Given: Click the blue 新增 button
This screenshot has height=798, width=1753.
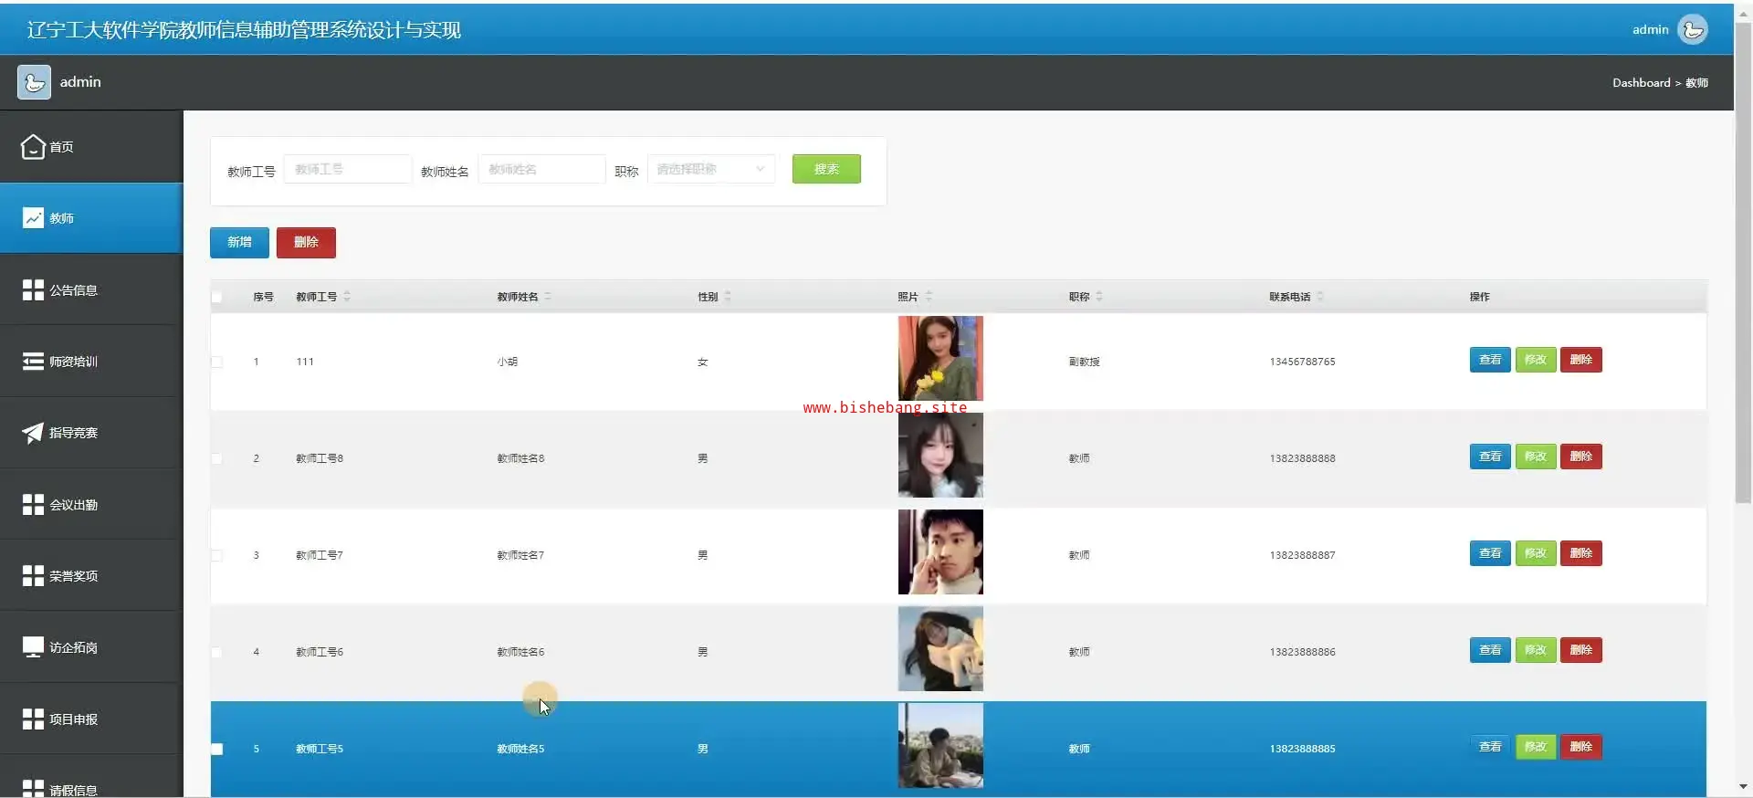Looking at the screenshot, I should coord(239,242).
